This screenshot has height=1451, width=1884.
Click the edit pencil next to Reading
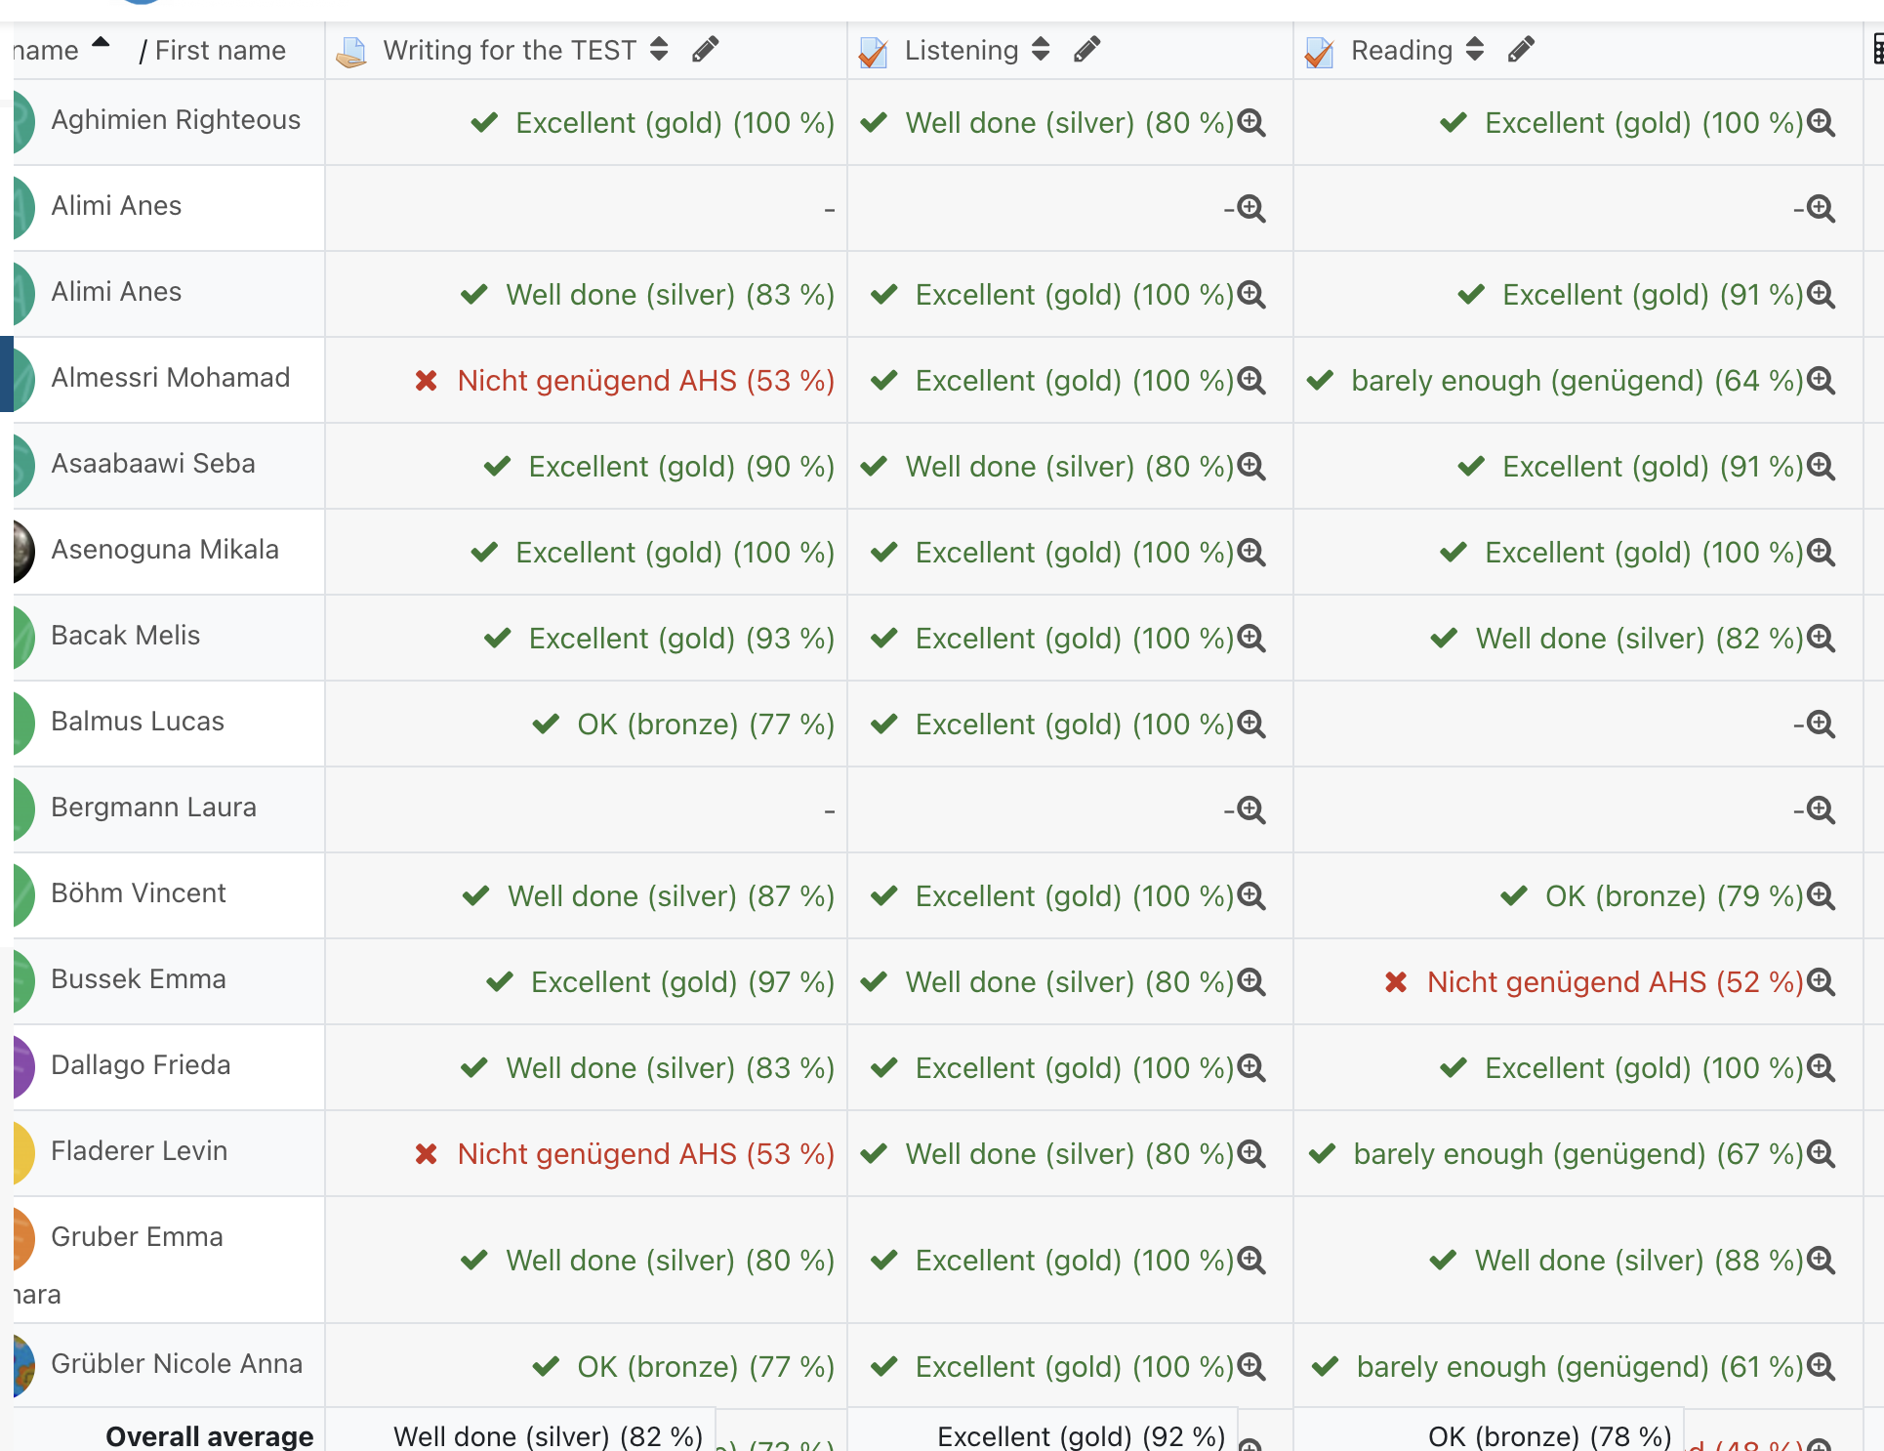click(x=1521, y=49)
